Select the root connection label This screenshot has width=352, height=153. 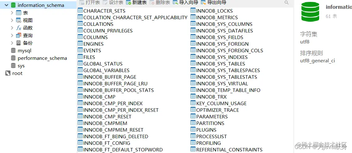tap(17, 73)
